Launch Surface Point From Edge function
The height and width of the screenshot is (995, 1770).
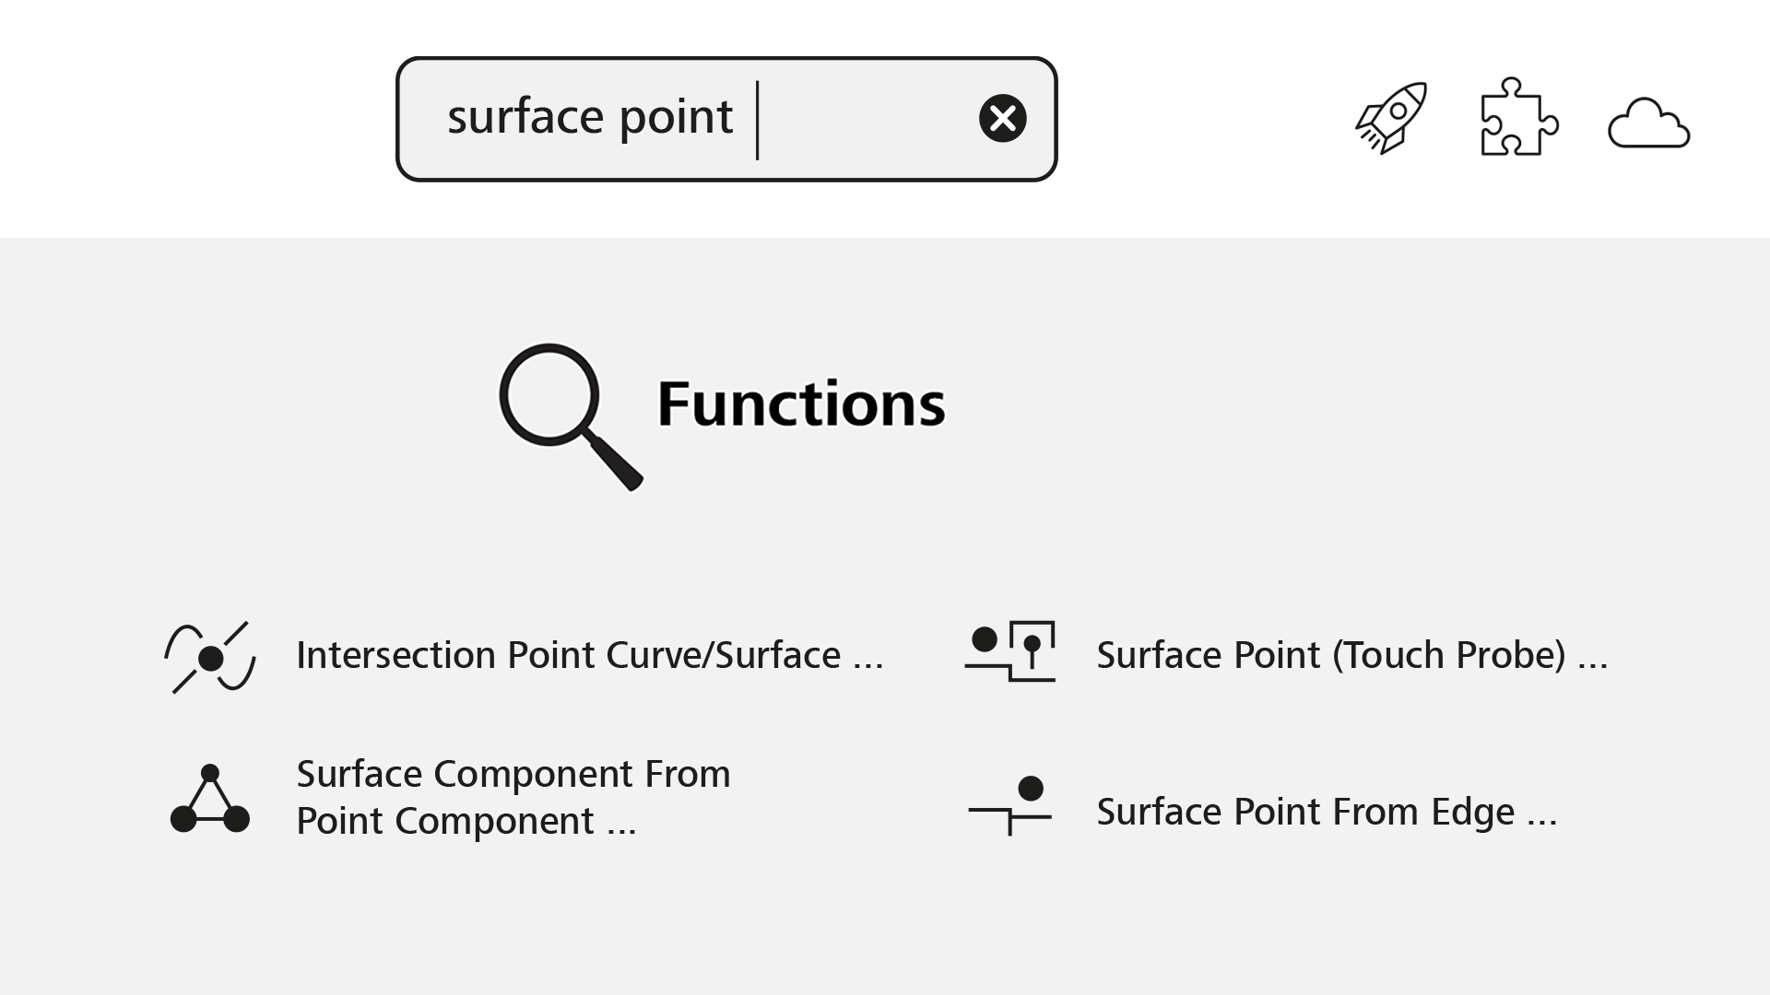click(1304, 812)
